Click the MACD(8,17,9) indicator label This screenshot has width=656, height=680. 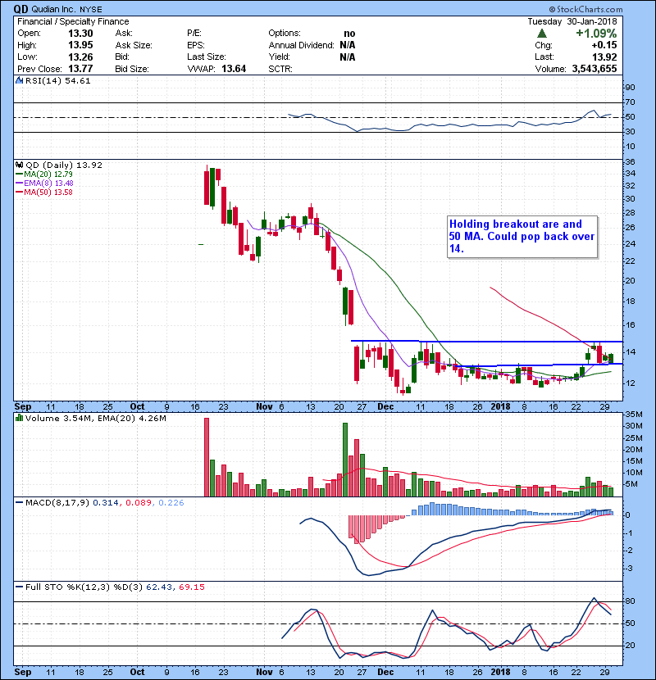(57, 503)
